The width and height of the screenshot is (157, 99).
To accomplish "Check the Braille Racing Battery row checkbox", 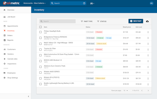I will coord(41,84).
